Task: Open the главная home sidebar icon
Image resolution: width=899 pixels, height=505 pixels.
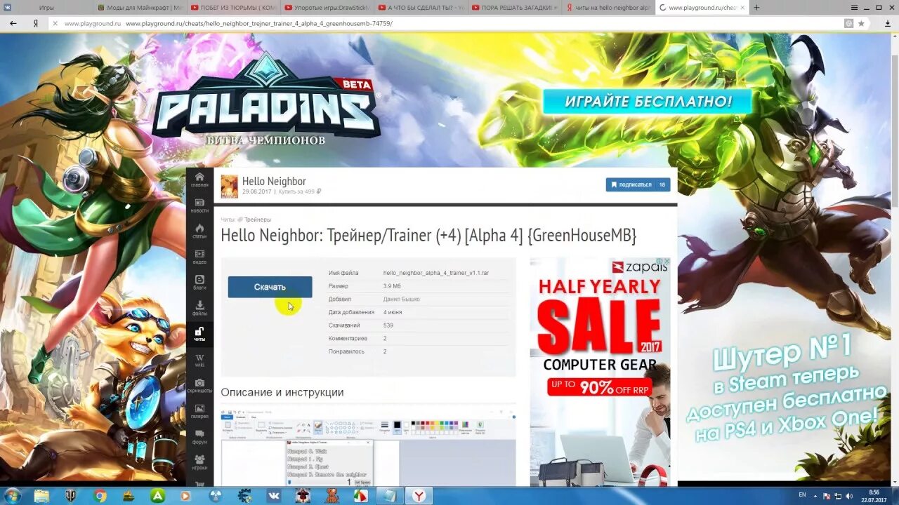Action: 199,180
